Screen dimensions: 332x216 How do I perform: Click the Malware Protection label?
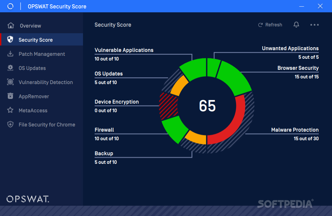[x=295, y=130]
